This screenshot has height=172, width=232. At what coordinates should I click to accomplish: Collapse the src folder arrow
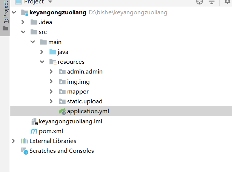(x=23, y=32)
